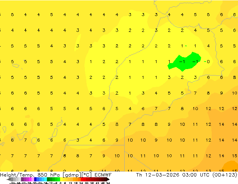Image resolution: width=238 pixels, height=184 pixels.
Task: Click the (00+123) forecast offset text
Action: coord(225,175)
